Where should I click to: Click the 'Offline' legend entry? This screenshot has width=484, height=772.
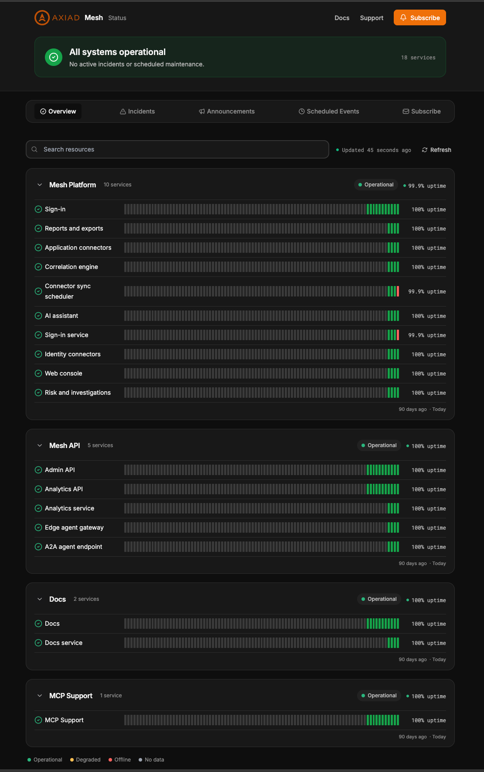tap(119, 760)
